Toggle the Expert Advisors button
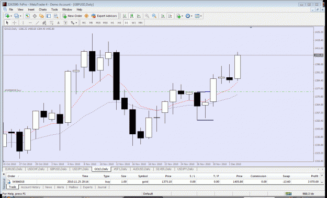Image resolution: width=327 pixels, height=198 pixels. point(104,16)
